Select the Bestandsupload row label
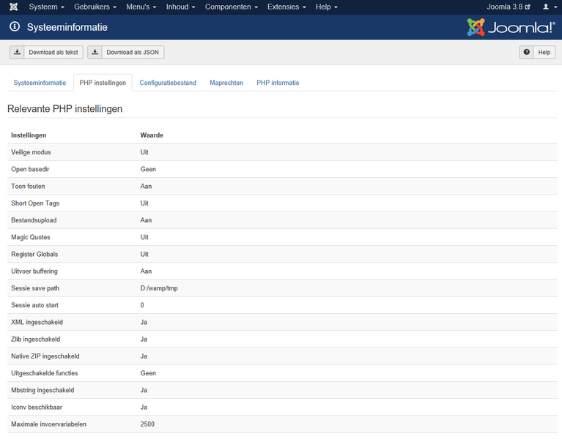Image resolution: width=562 pixels, height=439 pixels. click(34, 220)
